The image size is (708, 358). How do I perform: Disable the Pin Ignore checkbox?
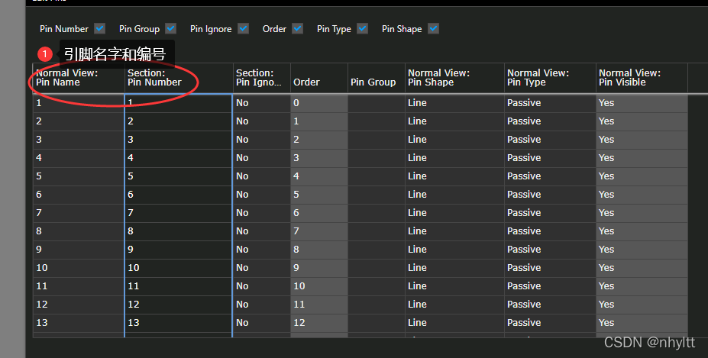tap(243, 29)
